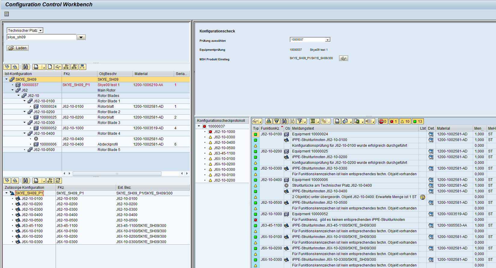496x268 pixels.
Task: Select equipment 10000052 in Ist-Konfiguration tree
Action: [x=48, y=128]
